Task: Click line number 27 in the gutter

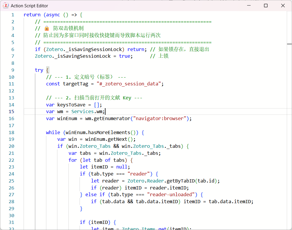Action: click(x=11, y=195)
